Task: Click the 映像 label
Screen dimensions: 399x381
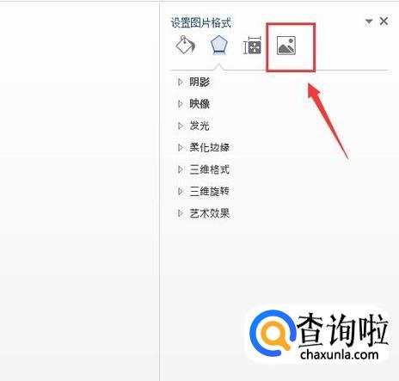Action: pos(199,104)
